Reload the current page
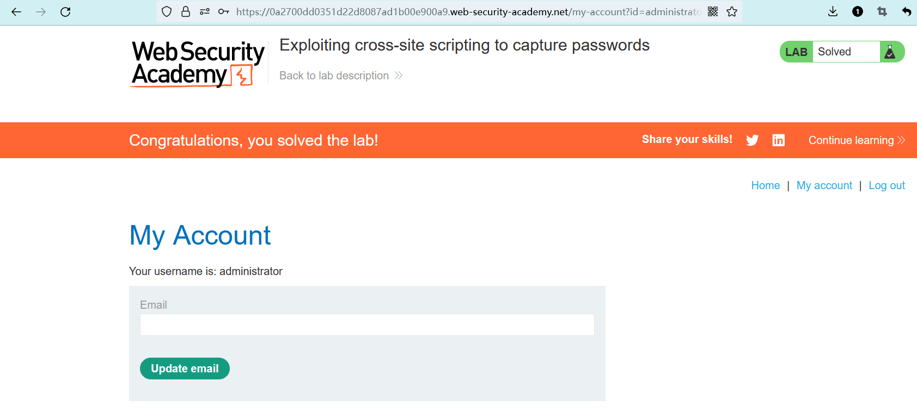This screenshot has width=917, height=412. pos(65,11)
